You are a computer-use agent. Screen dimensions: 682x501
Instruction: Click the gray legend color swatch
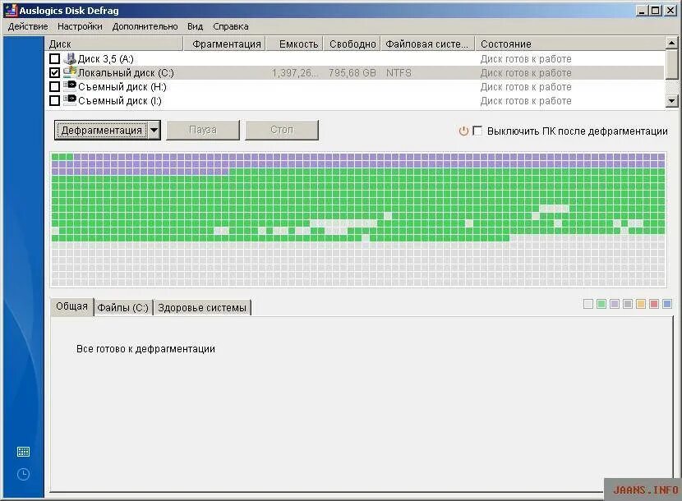point(627,304)
